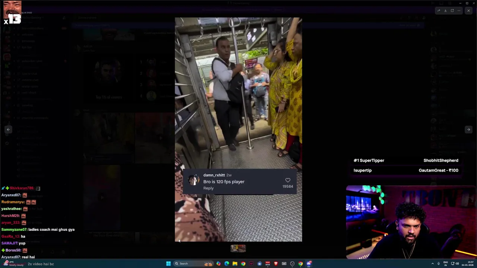Click the microphone icon in system tray
Screen dimensions: 477x268
point(439,264)
